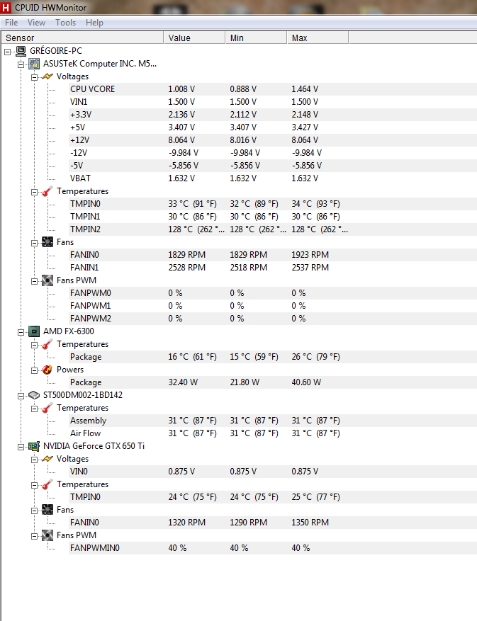Select the FANPWMIN0 row

273,548
